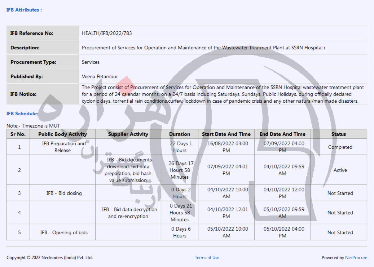Click the NexProcure link in footer

[x=356, y=258]
